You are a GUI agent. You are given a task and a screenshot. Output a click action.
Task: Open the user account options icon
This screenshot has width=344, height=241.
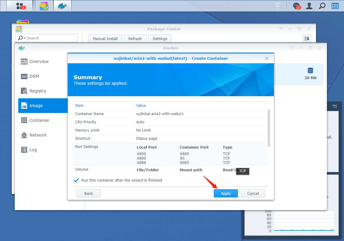pyautogui.click(x=309, y=6)
